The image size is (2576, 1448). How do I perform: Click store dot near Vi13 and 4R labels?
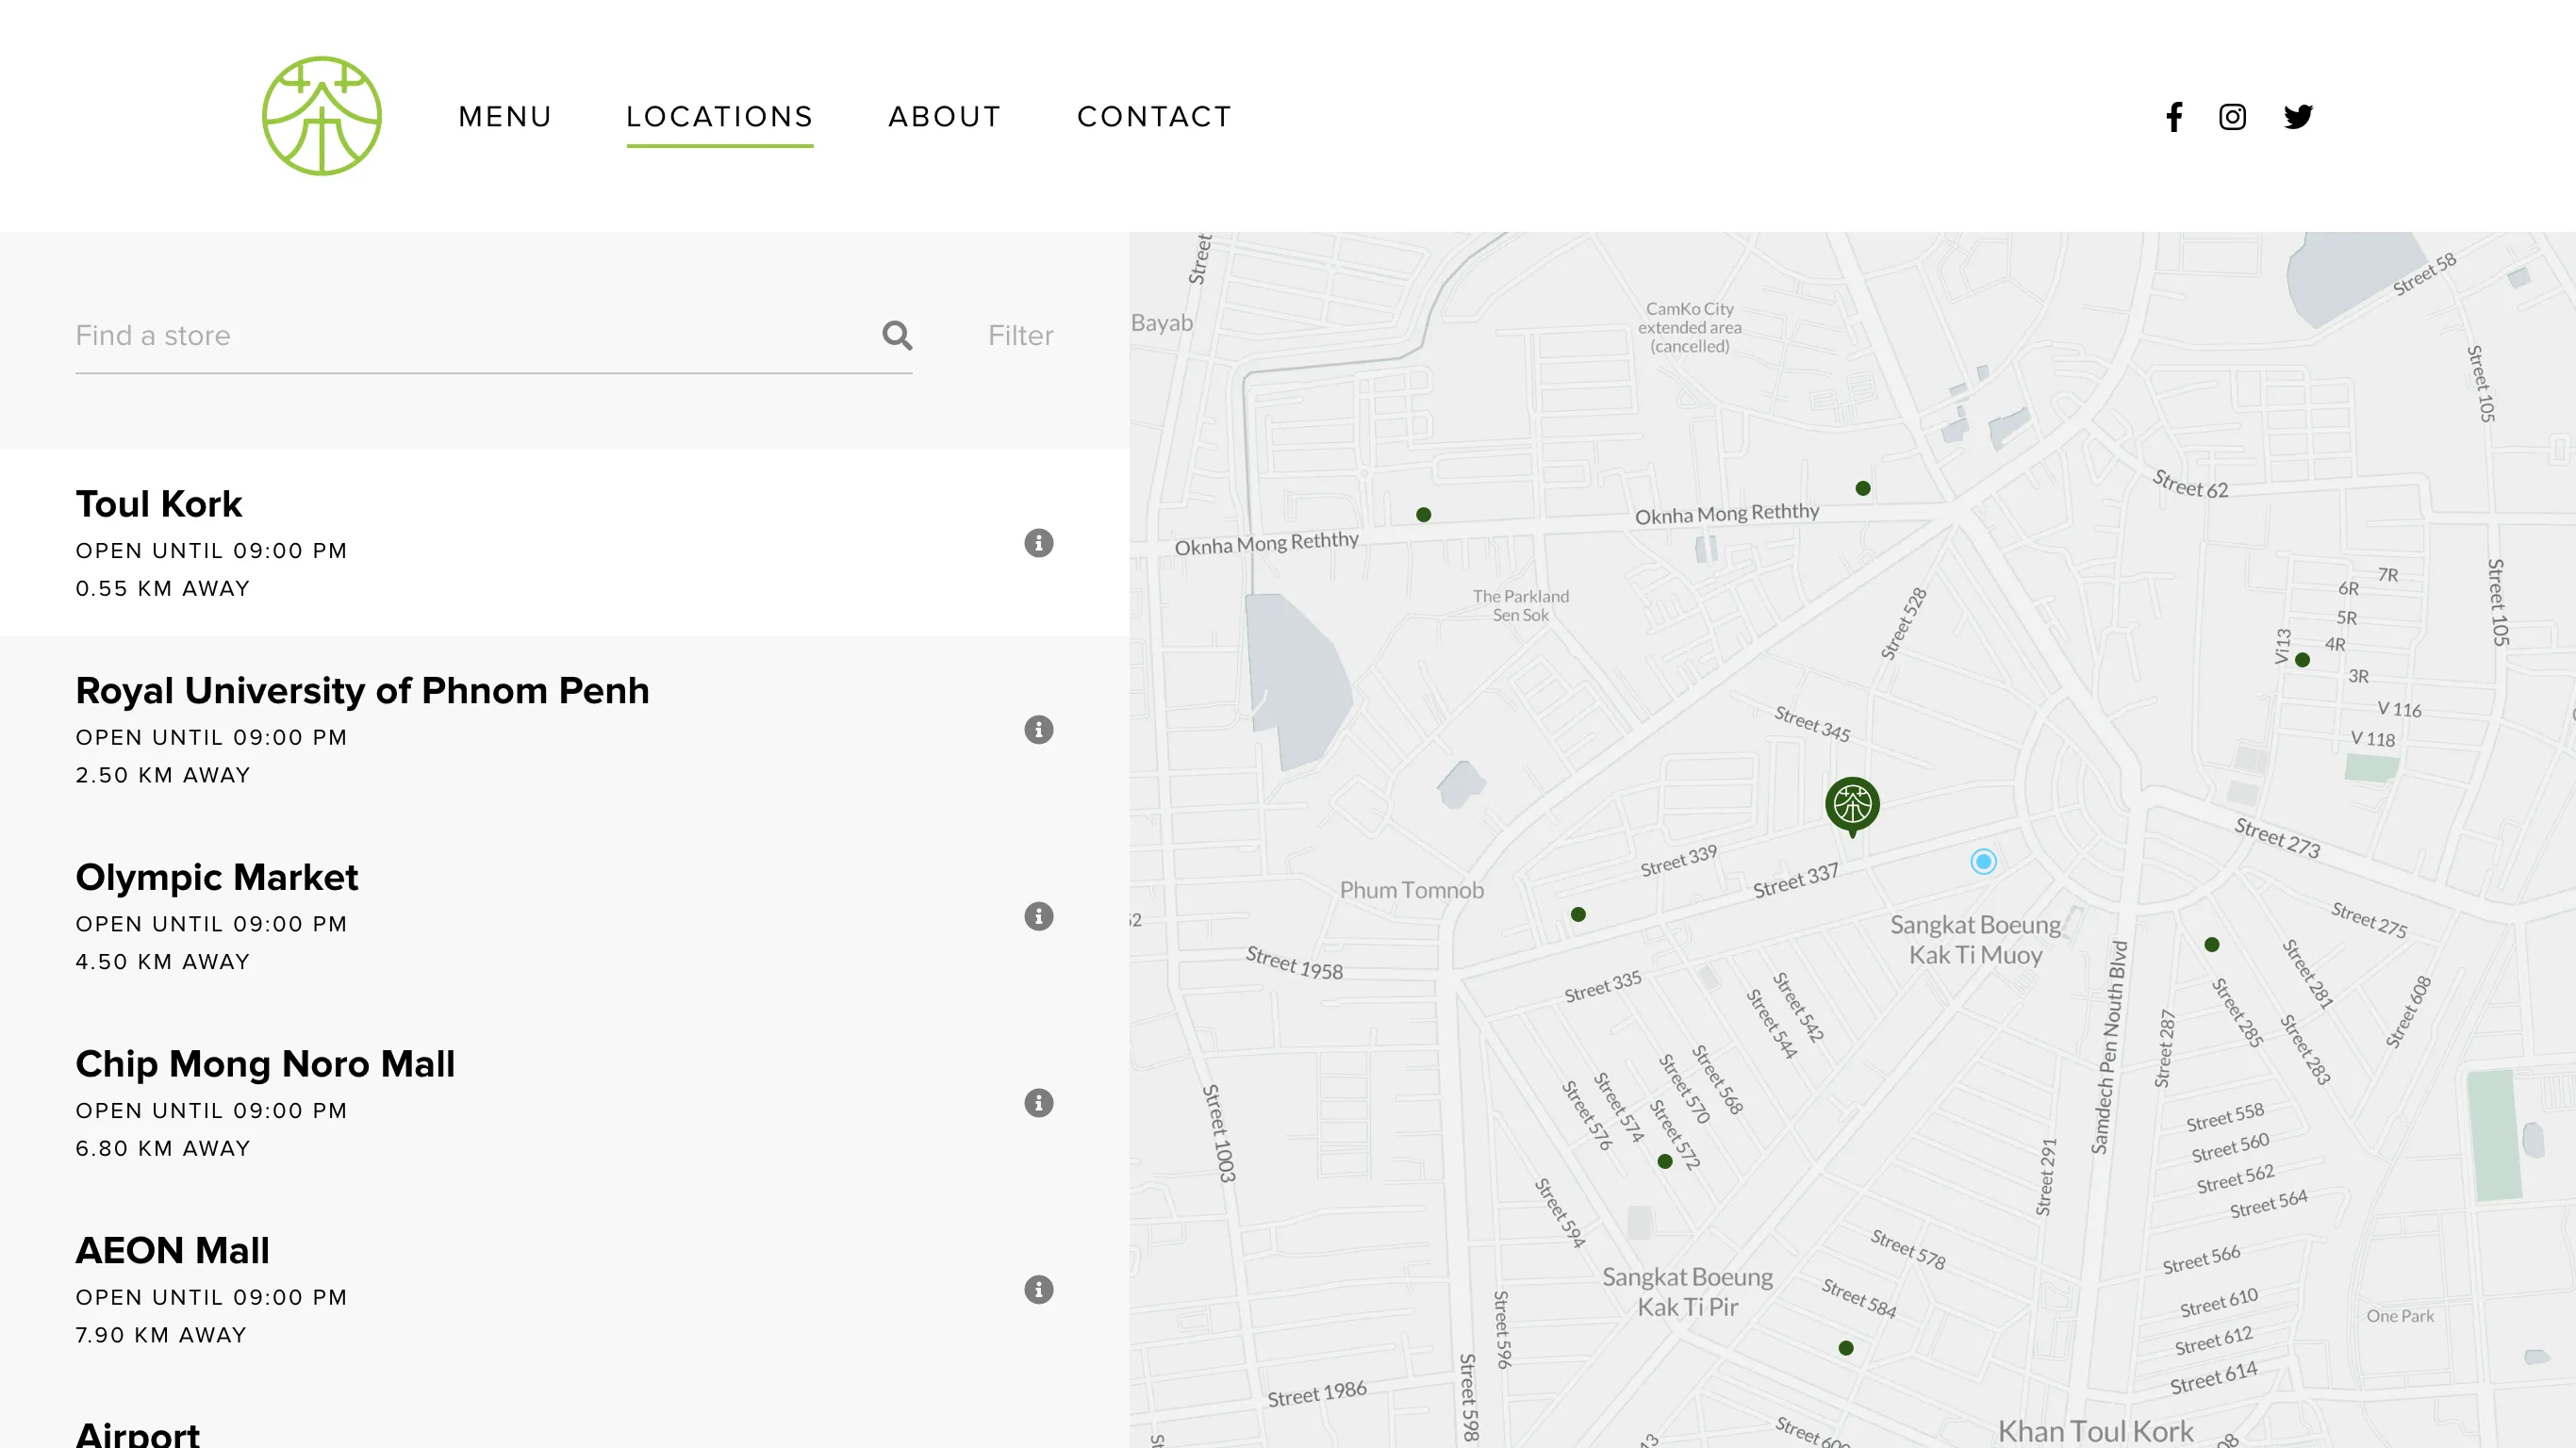point(2302,660)
